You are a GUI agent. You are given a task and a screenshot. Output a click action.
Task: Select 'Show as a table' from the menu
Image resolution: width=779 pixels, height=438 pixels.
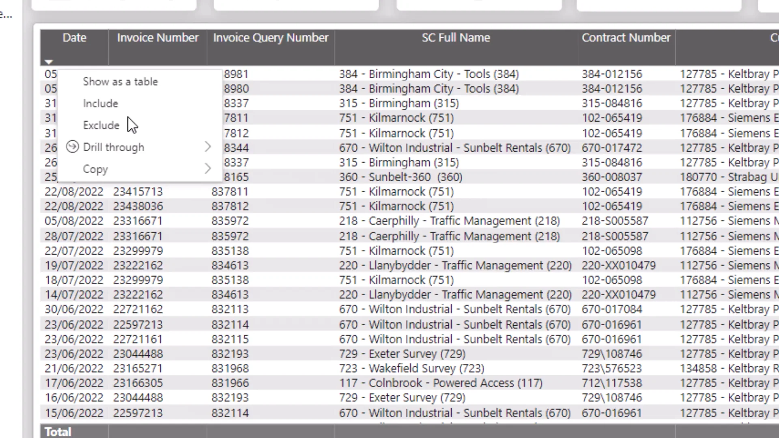121,82
